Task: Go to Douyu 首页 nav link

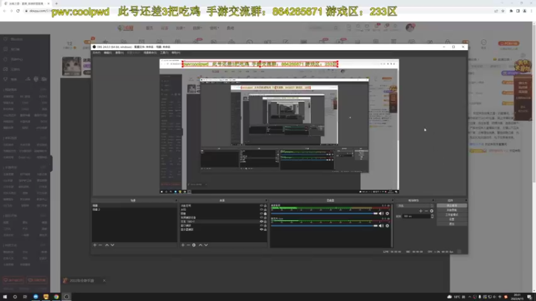Action: click(x=149, y=28)
